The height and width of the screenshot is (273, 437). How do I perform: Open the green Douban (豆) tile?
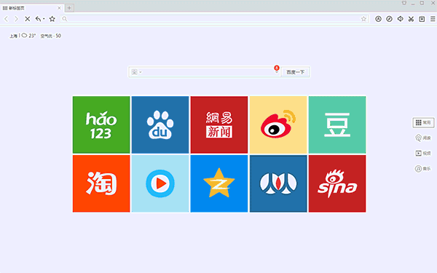pos(337,124)
